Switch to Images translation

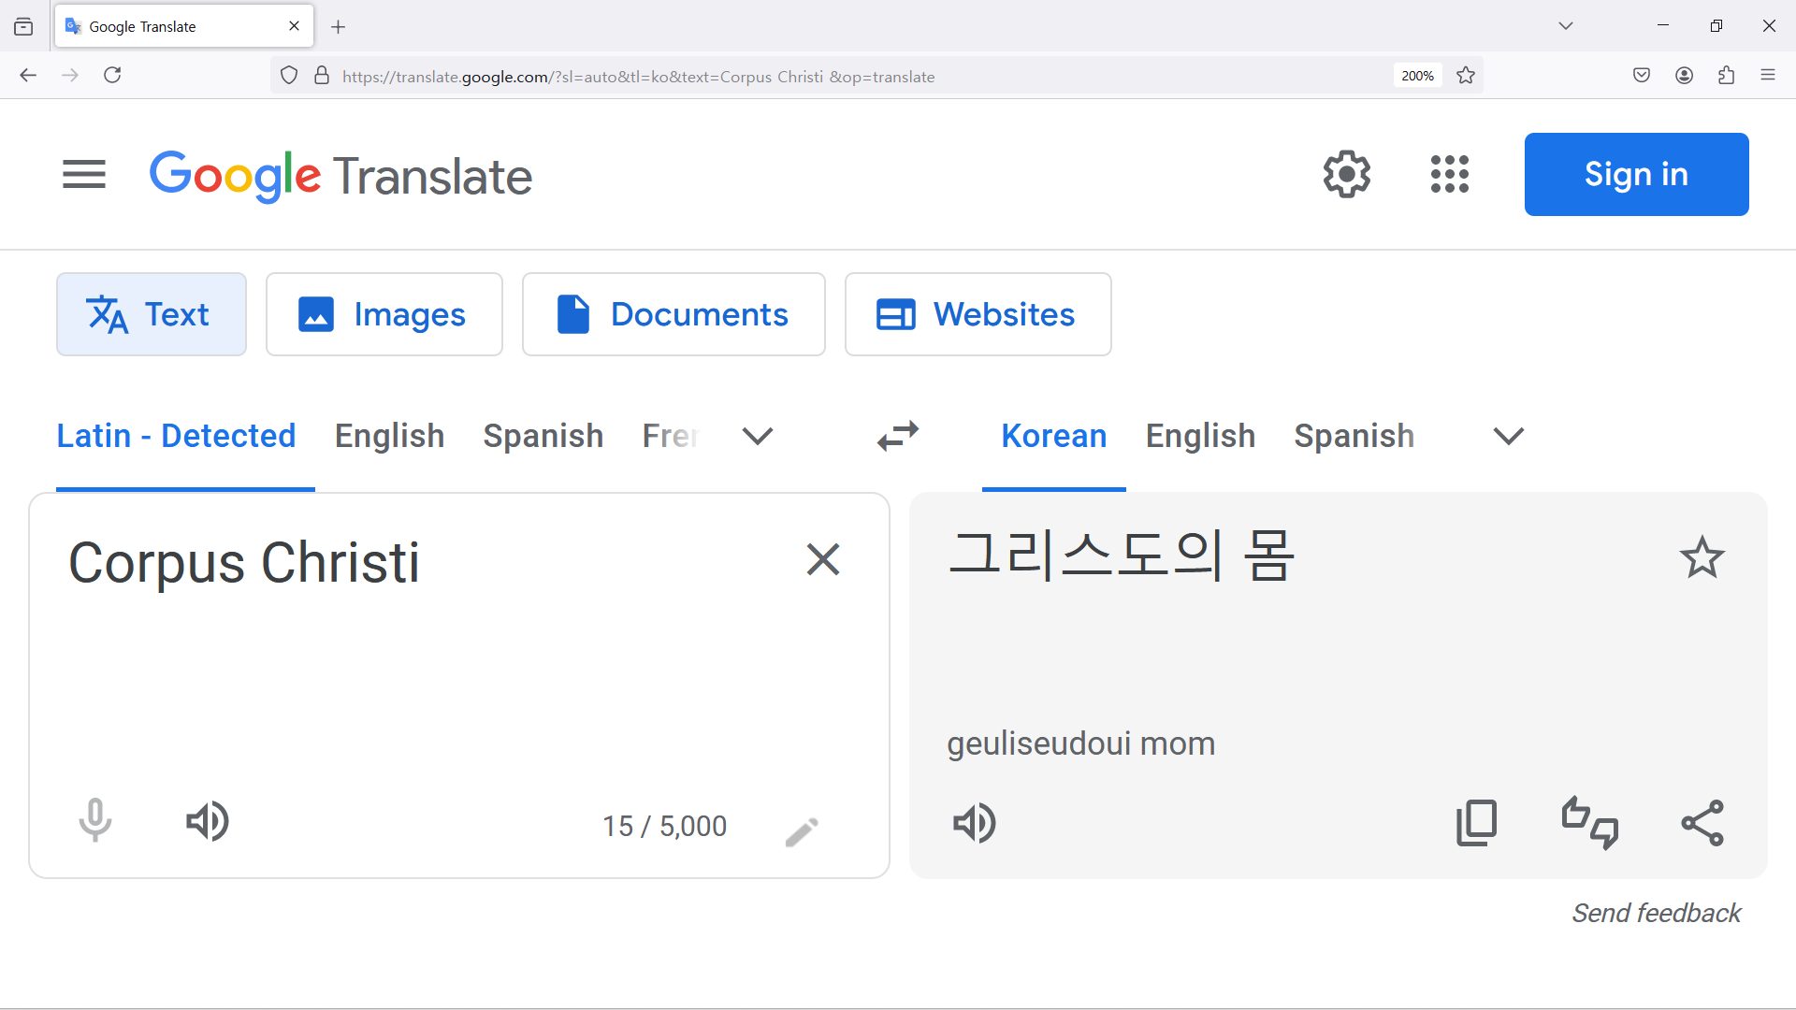click(x=384, y=314)
